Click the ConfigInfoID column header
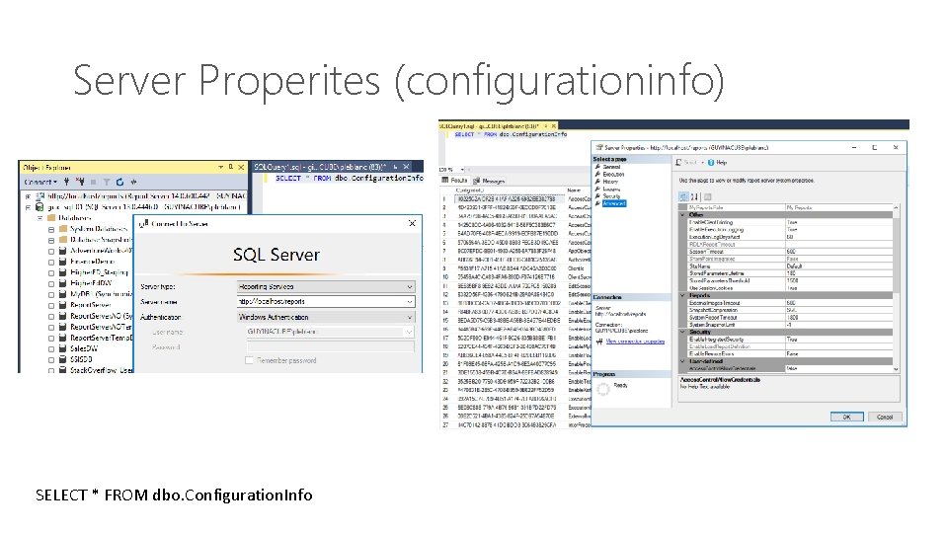948x533 pixels. (x=470, y=190)
